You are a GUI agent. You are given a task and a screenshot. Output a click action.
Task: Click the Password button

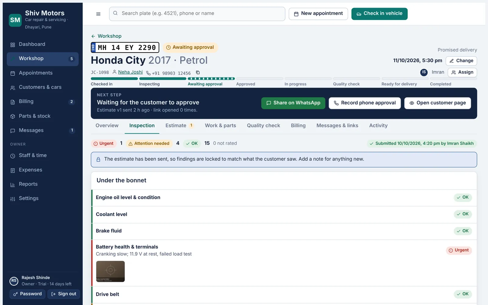pyautogui.click(x=27, y=294)
